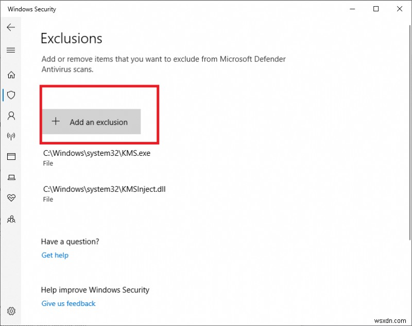Open Settings gear icon in sidebar
This screenshot has width=412, height=326.
click(11, 311)
